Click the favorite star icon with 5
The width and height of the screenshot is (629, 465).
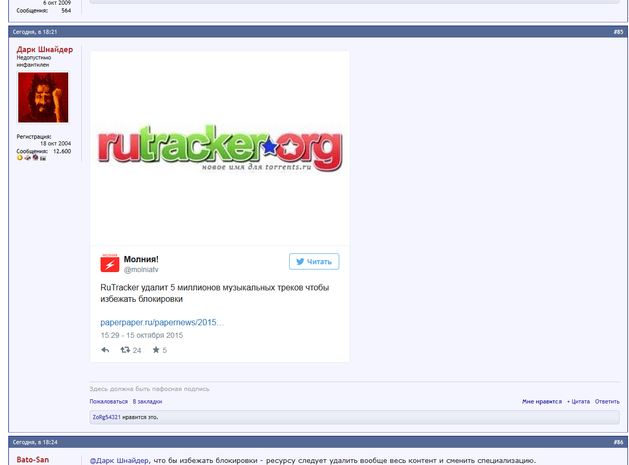[x=156, y=350]
